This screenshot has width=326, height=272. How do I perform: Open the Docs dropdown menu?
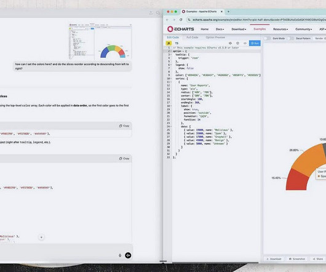point(220,29)
